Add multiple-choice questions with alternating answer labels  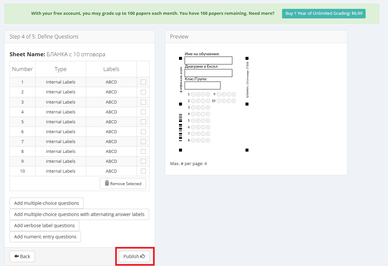79,214
